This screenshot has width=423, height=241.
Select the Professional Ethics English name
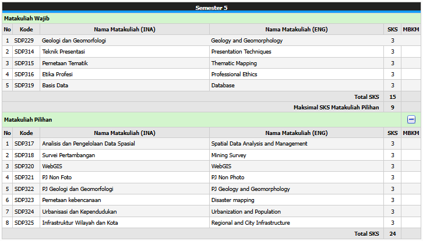tap(234, 75)
